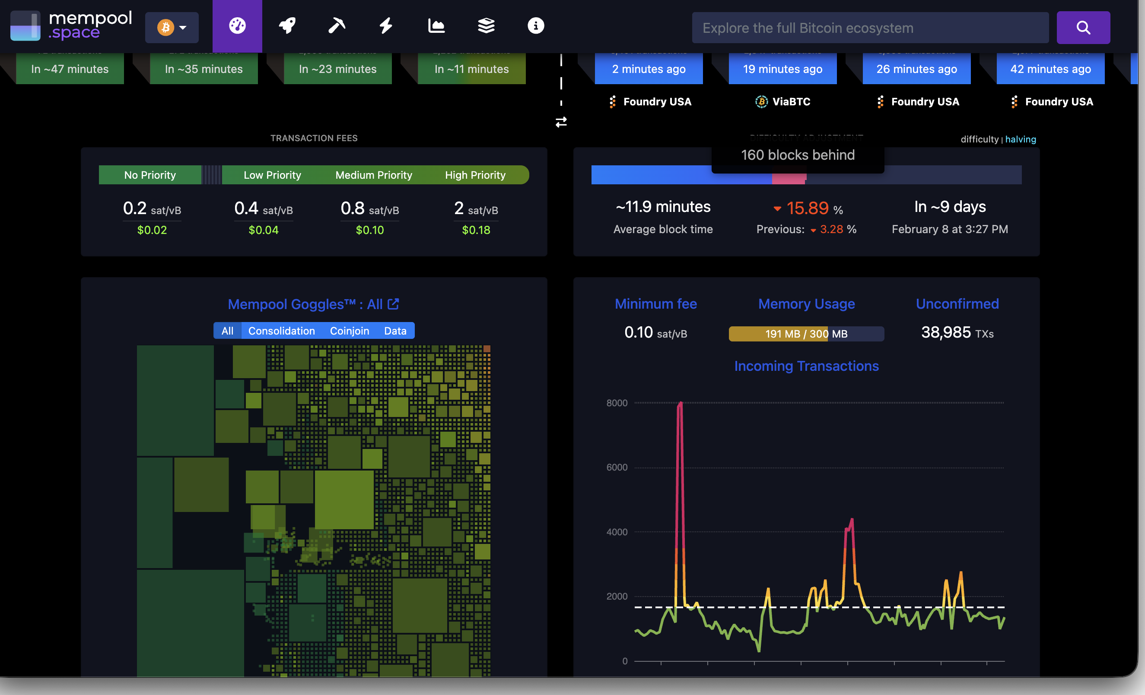Image resolution: width=1145 pixels, height=695 pixels.
Task: Click the swap arrows icon reversing block order
Action: point(561,122)
